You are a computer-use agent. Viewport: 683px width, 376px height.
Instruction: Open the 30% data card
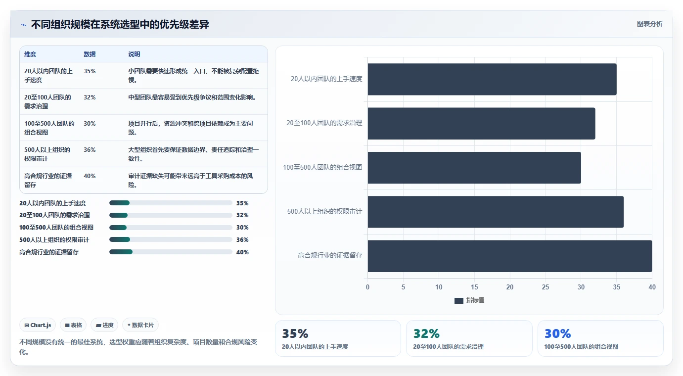(600, 338)
